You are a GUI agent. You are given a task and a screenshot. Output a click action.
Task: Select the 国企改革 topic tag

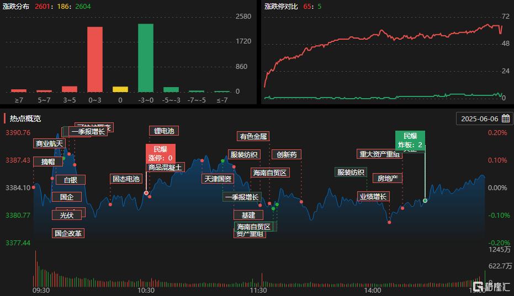click(x=68, y=233)
